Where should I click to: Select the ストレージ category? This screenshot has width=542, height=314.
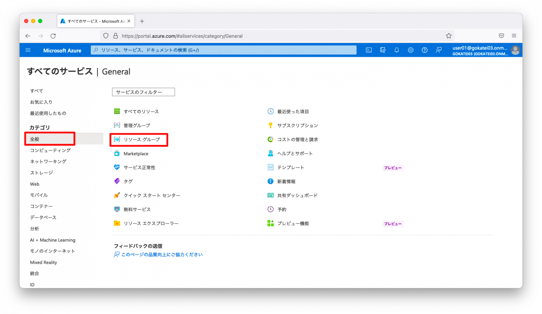(42, 173)
